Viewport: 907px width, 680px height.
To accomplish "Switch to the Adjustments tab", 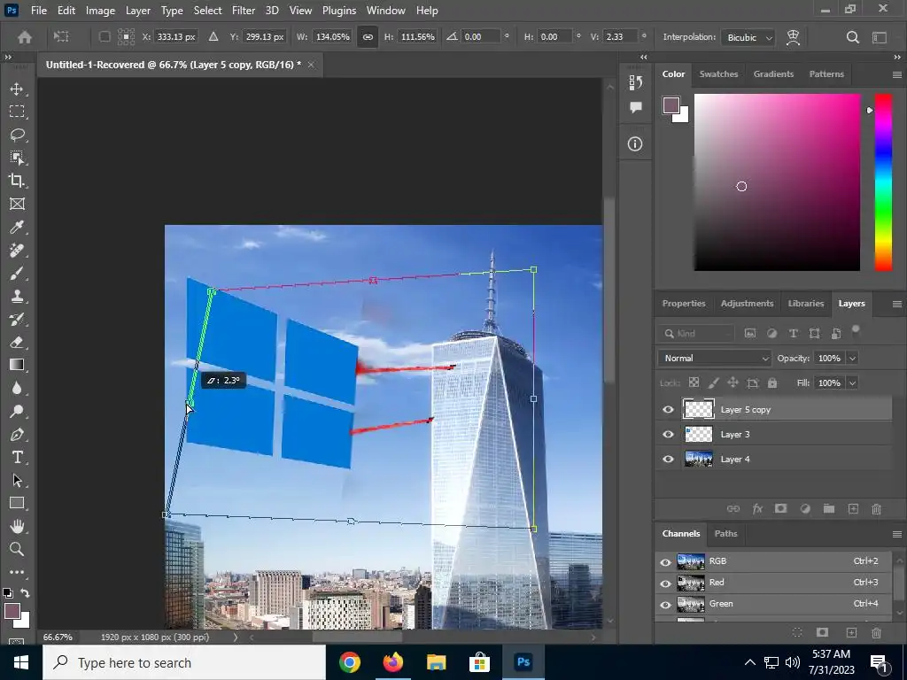I will click(x=747, y=304).
